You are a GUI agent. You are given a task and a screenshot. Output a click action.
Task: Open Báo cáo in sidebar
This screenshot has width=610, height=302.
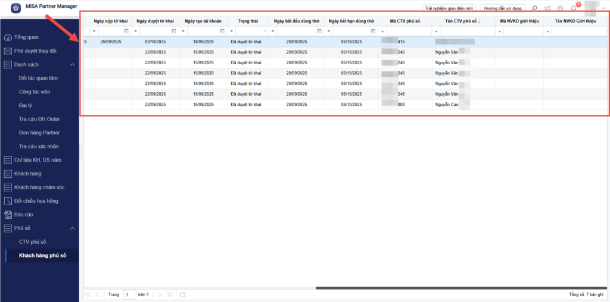24,215
